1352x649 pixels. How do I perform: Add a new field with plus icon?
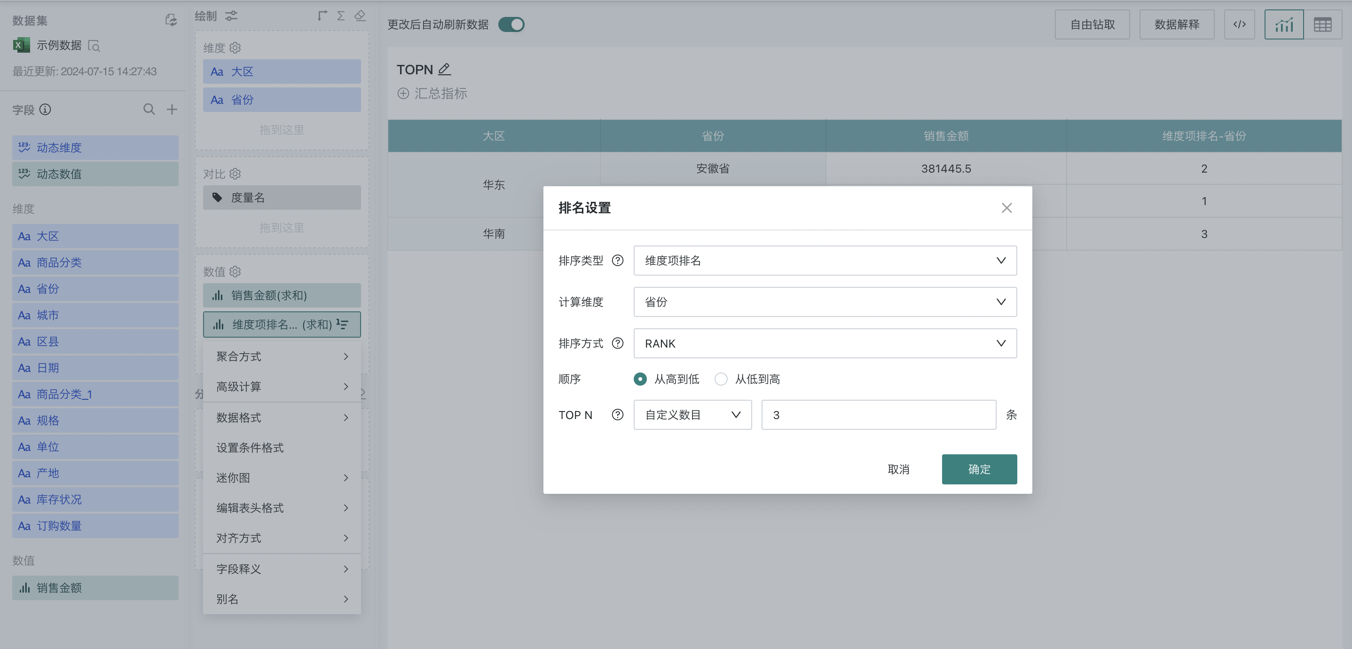coord(172,109)
